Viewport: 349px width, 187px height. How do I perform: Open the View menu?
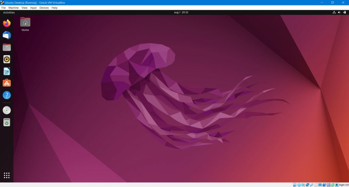coord(25,8)
